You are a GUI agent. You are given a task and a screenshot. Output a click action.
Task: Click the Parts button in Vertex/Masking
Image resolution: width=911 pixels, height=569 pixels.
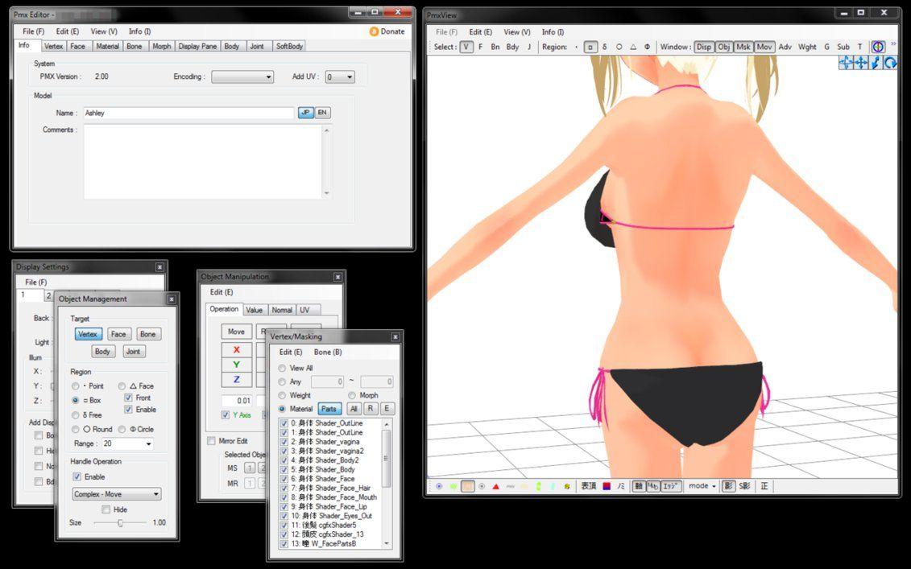point(329,409)
